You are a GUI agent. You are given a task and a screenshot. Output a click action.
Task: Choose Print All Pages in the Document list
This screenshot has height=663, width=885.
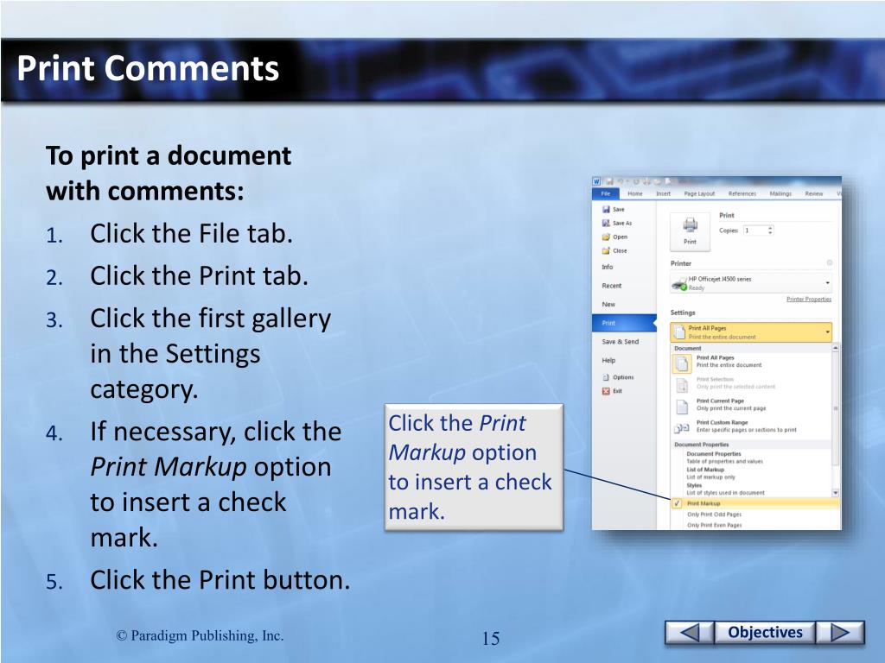[751, 362]
